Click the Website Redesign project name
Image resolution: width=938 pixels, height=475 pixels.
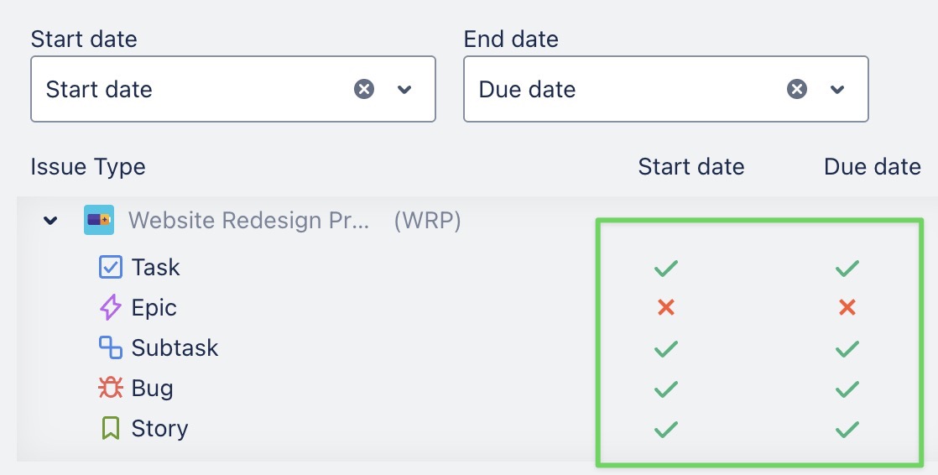pyautogui.click(x=248, y=221)
